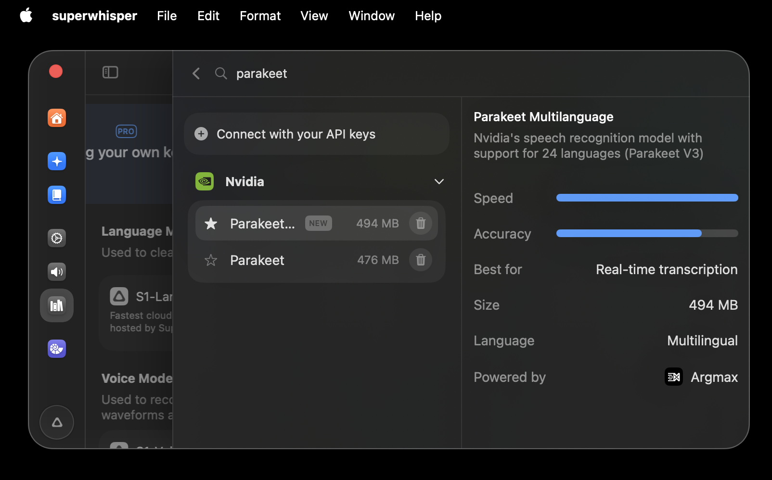Image resolution: width=772 pixels, height=480 pixels.
Task: Open the View menu
Action: [x=314, y=16]
